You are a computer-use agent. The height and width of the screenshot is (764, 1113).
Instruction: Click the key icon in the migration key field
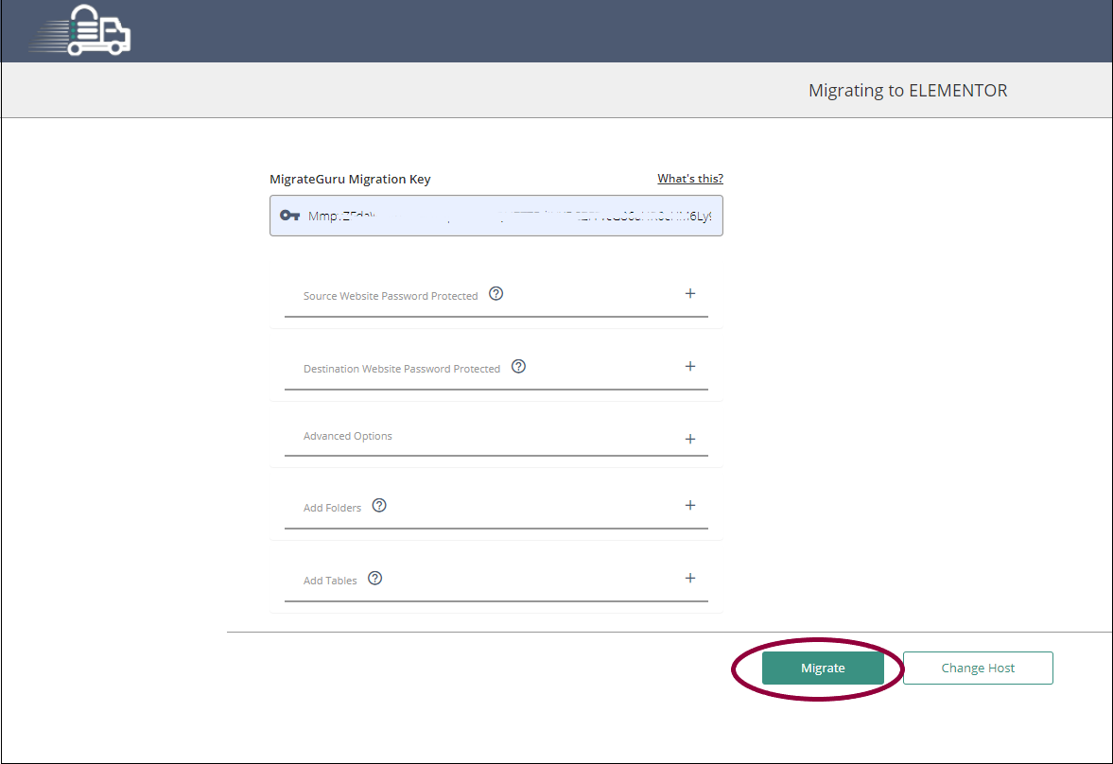point(289,215)
